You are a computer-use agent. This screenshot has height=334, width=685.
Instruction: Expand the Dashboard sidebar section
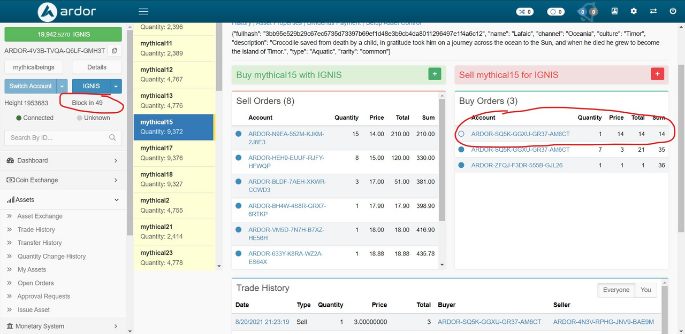click(x=63, y=160)
